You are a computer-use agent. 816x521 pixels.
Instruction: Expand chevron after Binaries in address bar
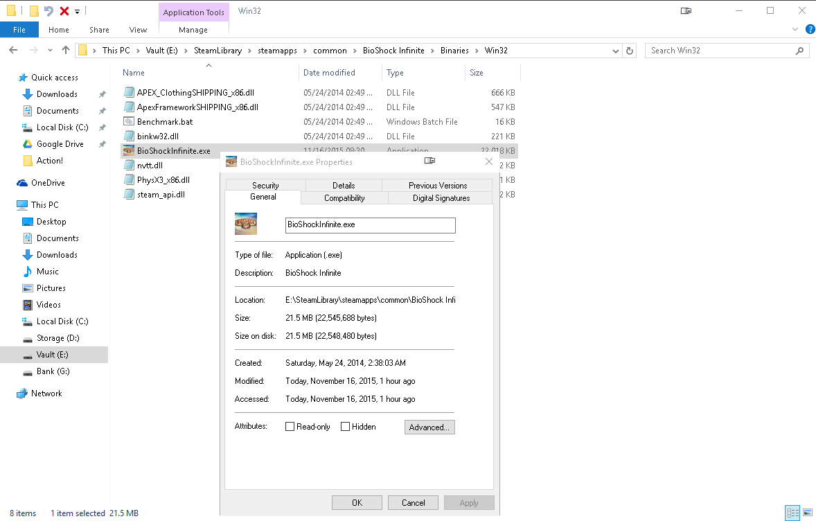477,51
